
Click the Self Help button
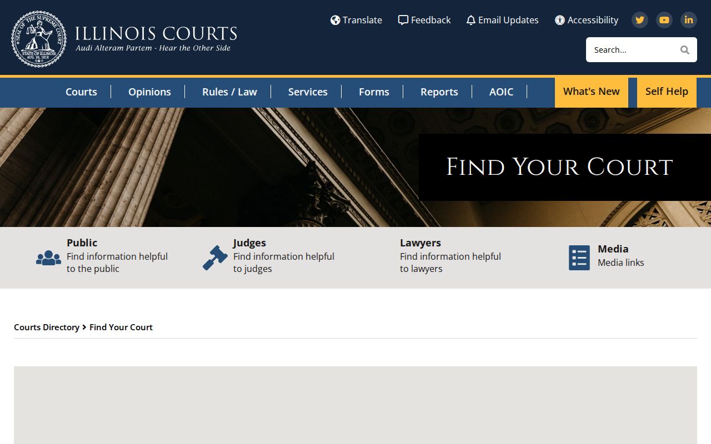coord(667,92)
